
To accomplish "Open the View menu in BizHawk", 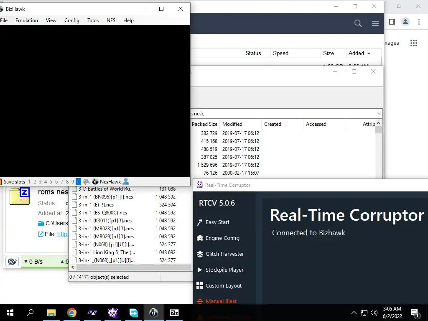I will [51, 20].
